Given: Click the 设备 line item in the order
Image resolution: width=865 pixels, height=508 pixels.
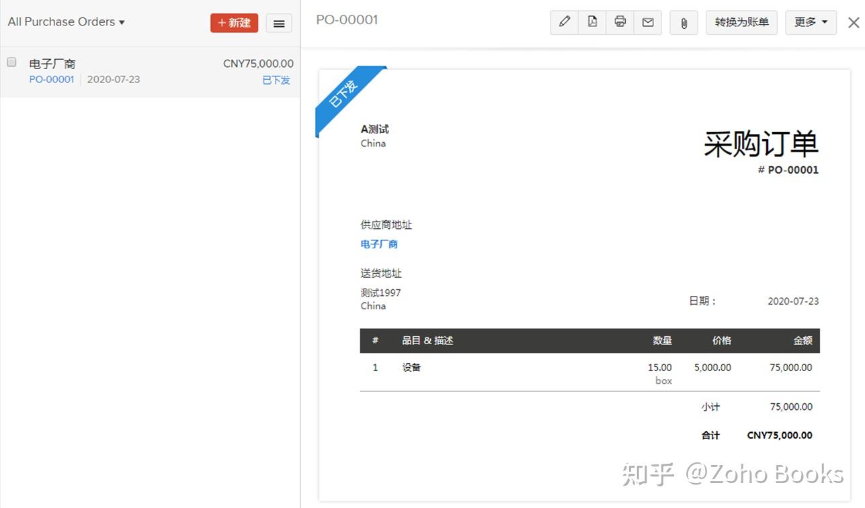Looking at the screenshot, I should pos(411,367).
